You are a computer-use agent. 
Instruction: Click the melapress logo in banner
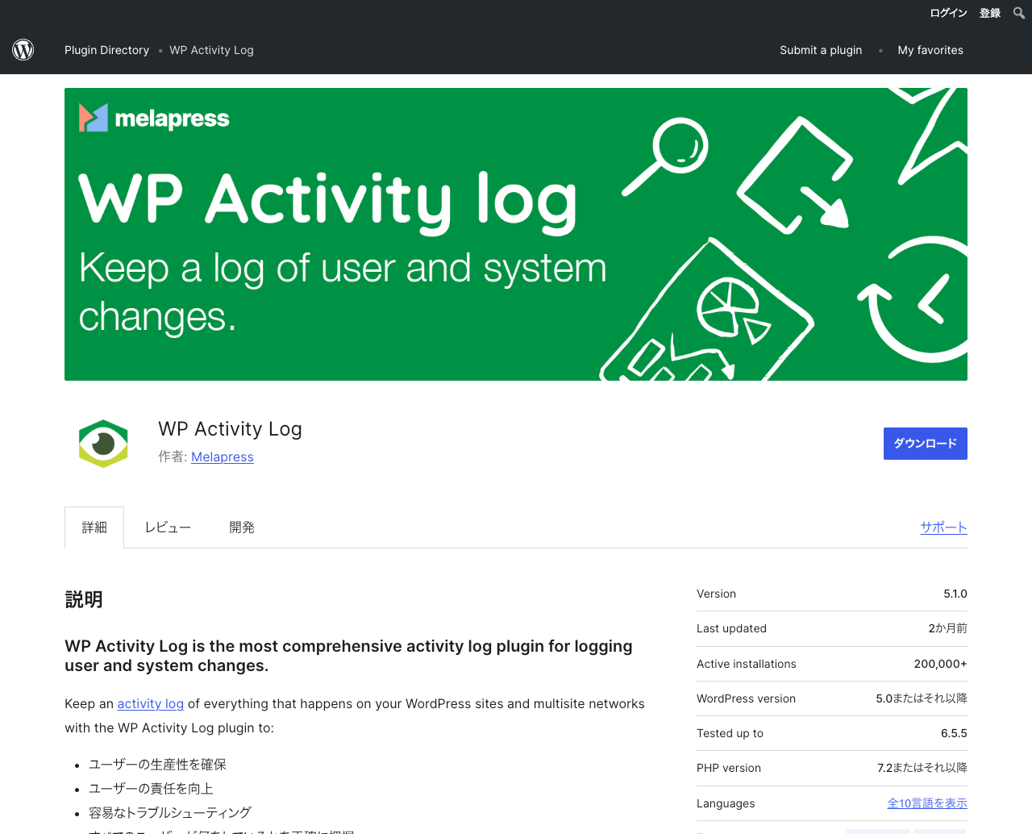(154, 118)
